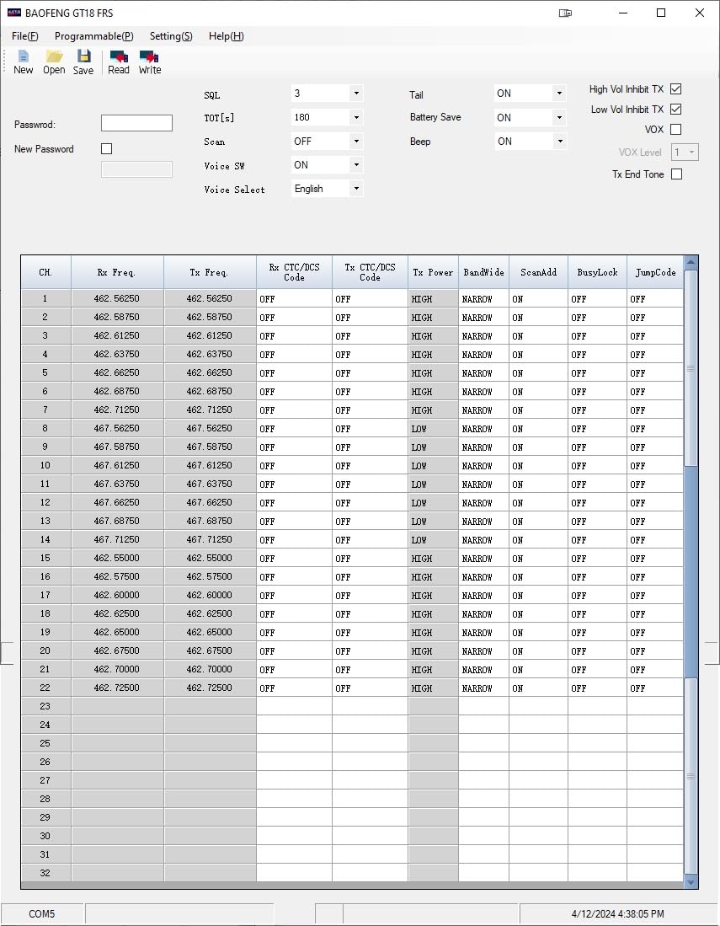Click channel 15 Rx CTC/DCS OFF cell
Image resolution: width=720 pixels, height=926 pixels.
click(x=294, y=558)
